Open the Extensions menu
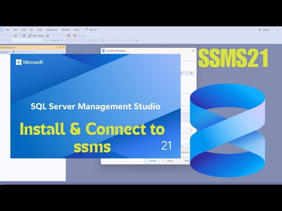 52,30
